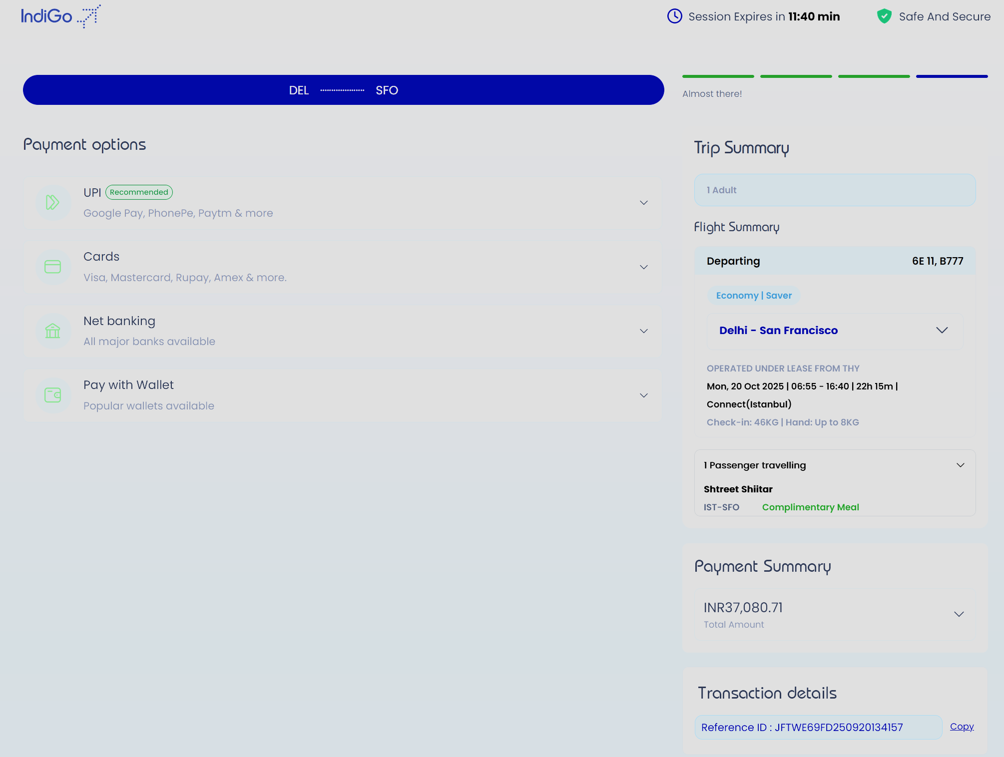This screenshot has width=1004, height=757.
Task: Expand the Total Amount breakdown
Action: point(959,614)
